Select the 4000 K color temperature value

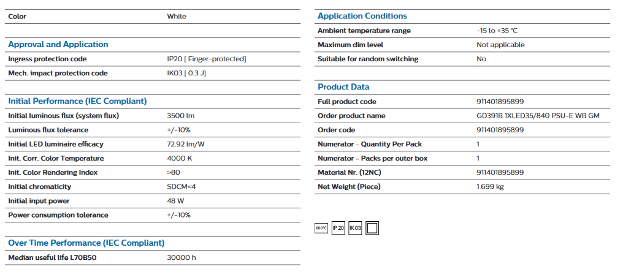[x=180, y=158]
